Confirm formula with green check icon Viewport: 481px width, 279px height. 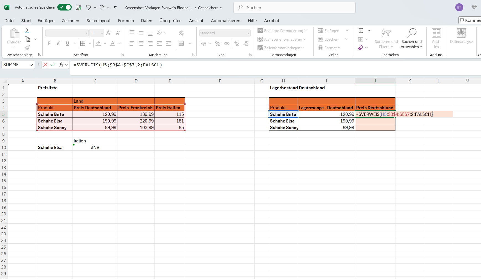[53, 65]
